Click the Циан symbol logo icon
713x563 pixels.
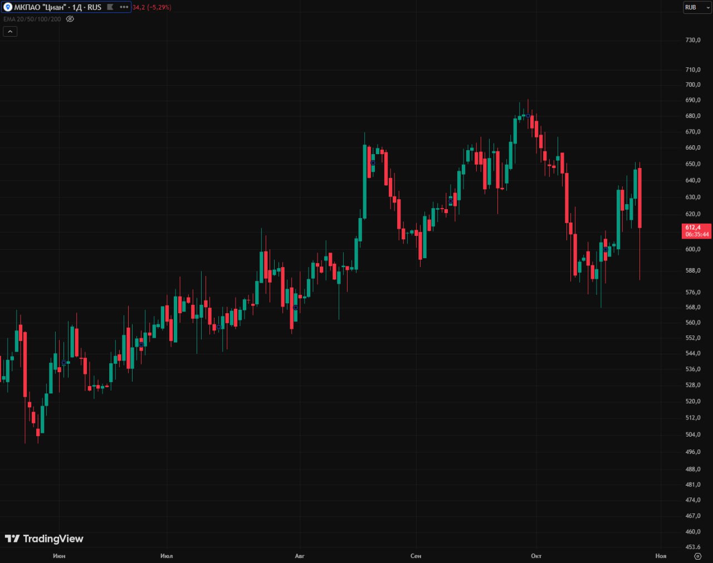tap(8, 7)
